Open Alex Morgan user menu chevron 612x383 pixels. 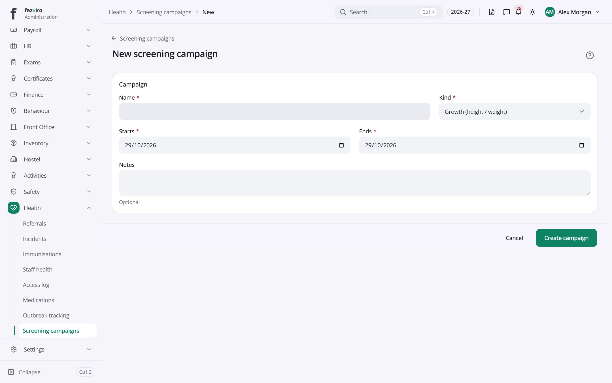pyautogui.click(x=598, y=12)
